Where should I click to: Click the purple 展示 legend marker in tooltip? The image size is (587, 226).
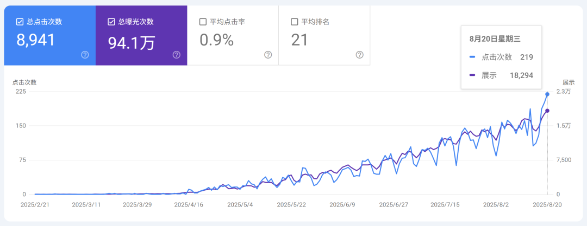472,75
